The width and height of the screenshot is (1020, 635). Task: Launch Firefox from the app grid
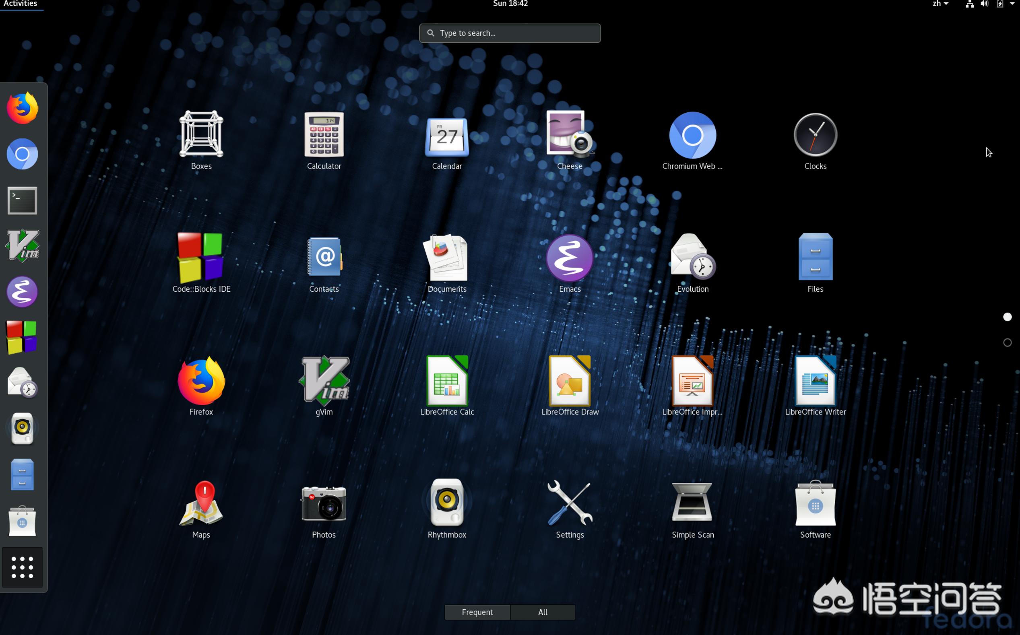pos(201,386)
